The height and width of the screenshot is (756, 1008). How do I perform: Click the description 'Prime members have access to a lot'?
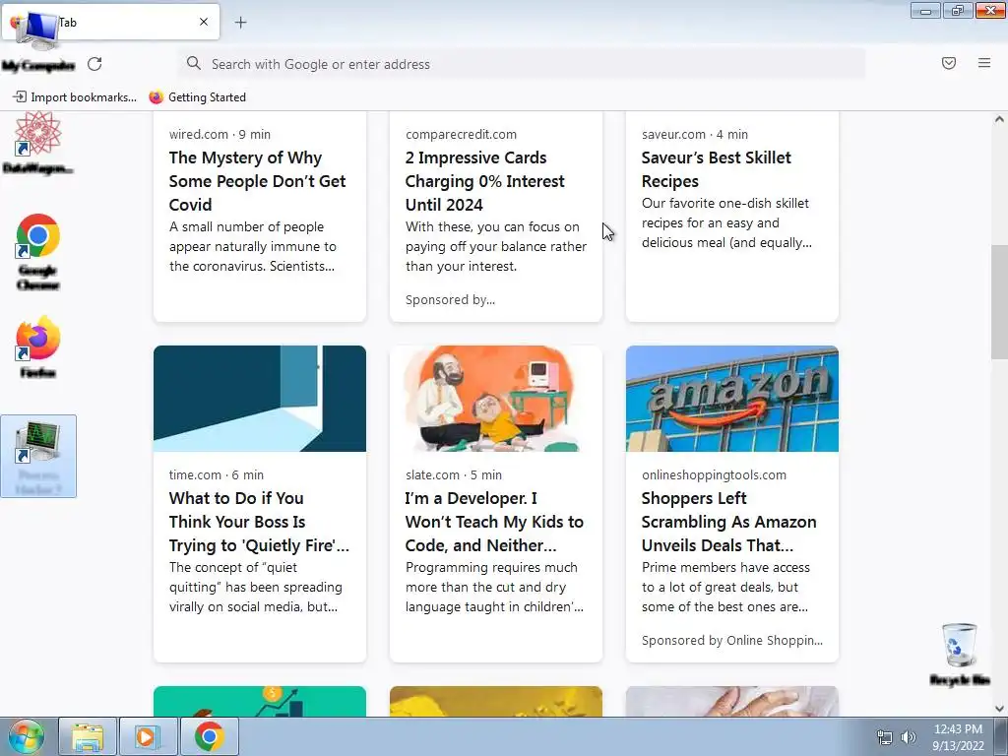[x=725, y=587]
